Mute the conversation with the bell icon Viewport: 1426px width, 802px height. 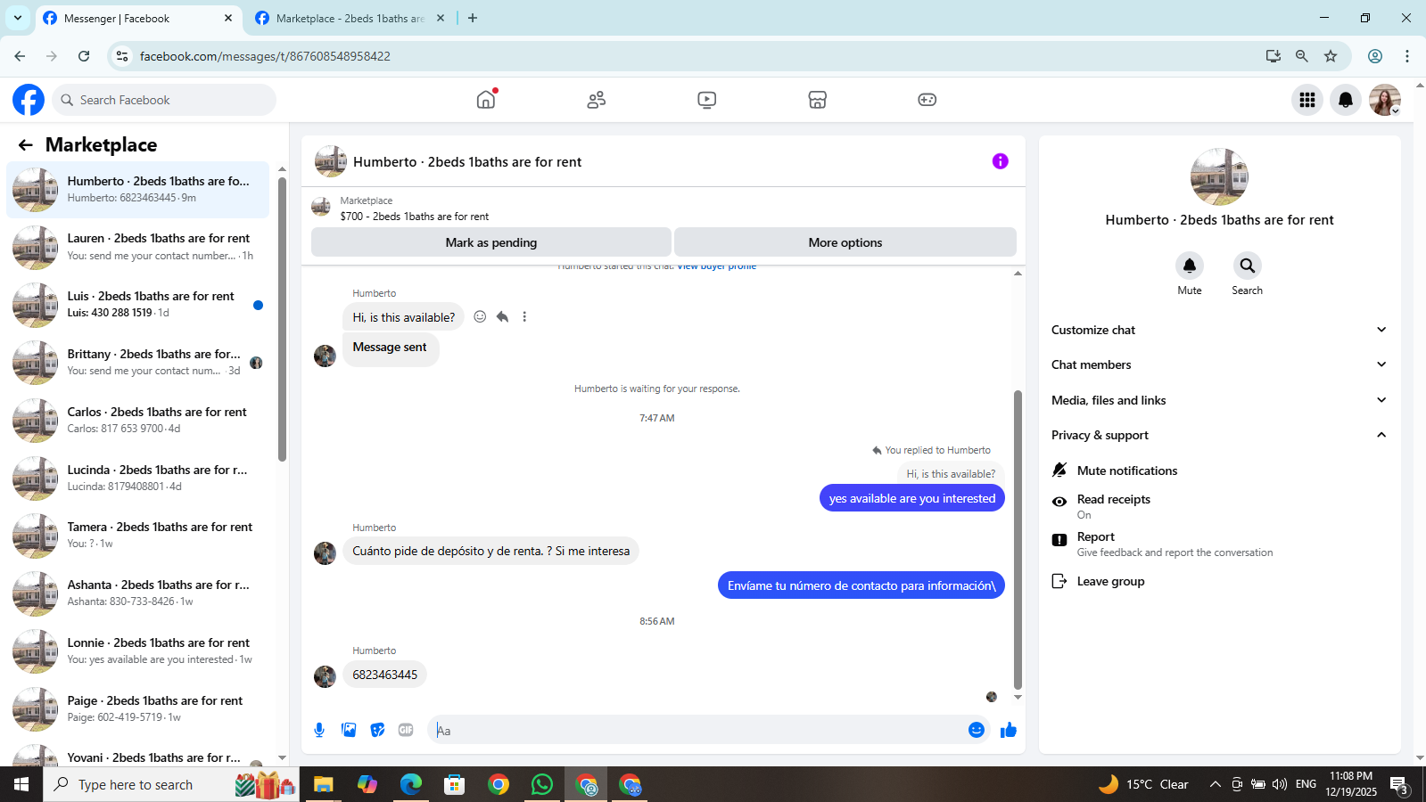[x=1190, y=266]
